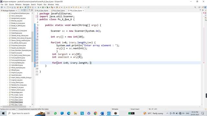Click the taskbar search box

(26, 113)
